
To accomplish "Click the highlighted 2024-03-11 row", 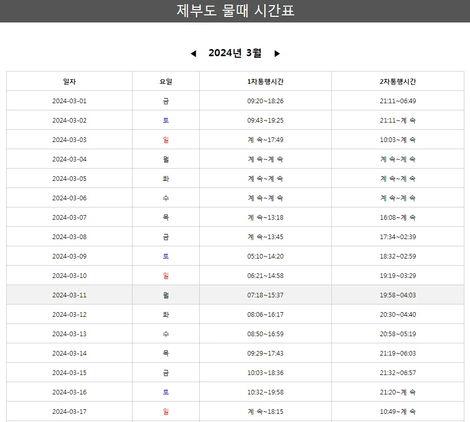I will tap(235, 295).
